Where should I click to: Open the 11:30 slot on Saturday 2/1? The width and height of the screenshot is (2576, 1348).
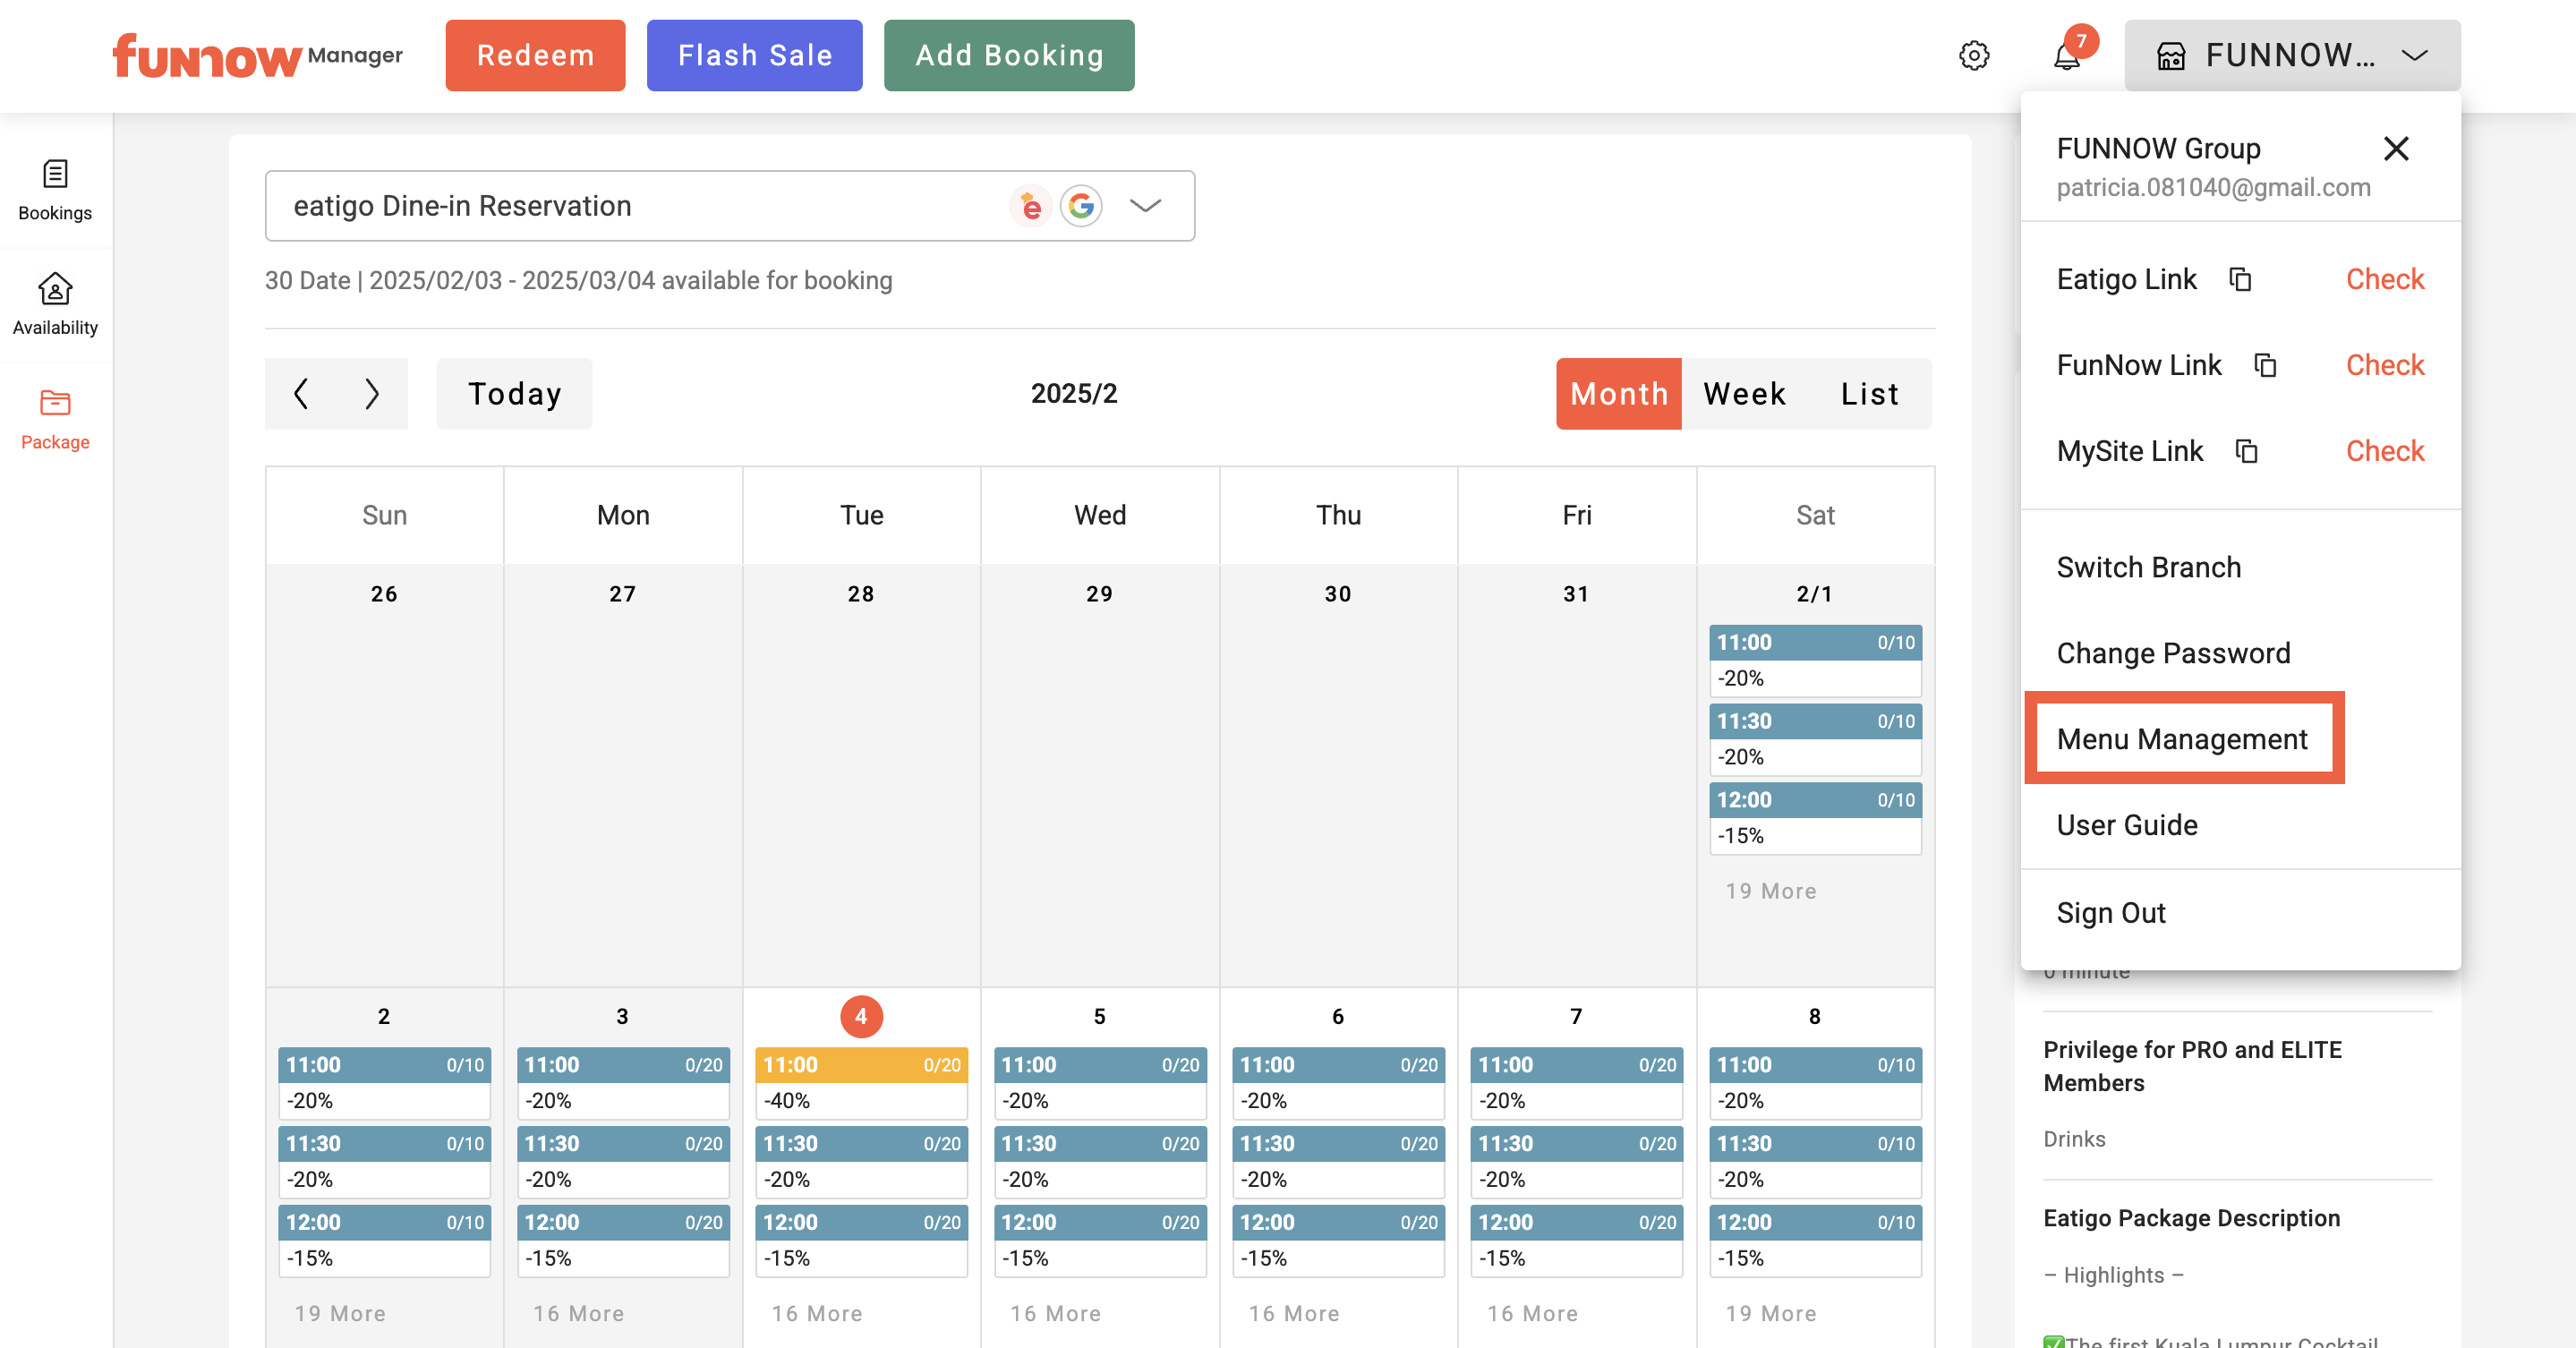[1815, 740]
